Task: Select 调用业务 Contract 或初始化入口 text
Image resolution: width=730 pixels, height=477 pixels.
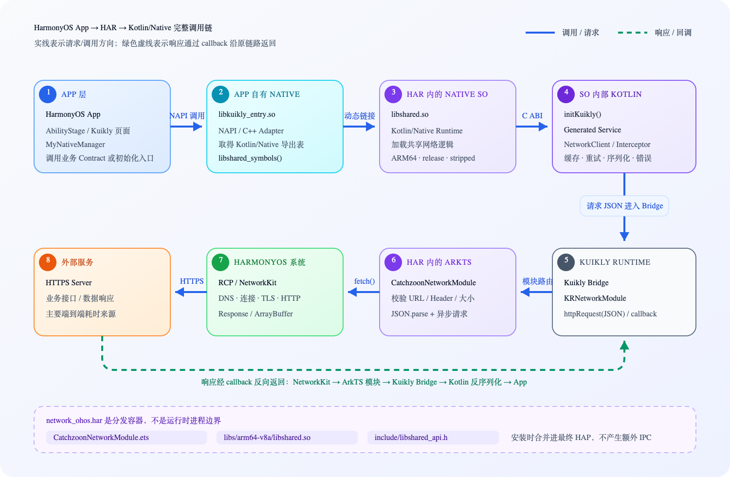Action: tap(100, 158)
